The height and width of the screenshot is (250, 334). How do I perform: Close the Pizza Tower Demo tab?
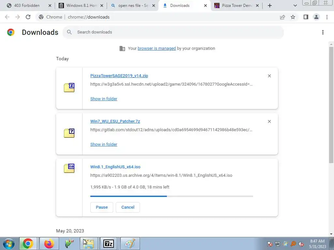pos(257,6)
